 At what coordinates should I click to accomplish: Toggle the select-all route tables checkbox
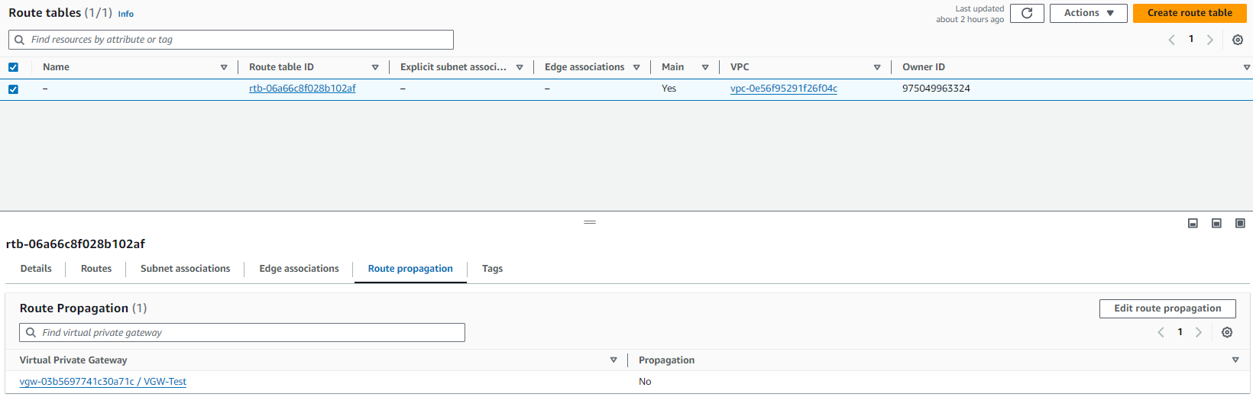13,67
